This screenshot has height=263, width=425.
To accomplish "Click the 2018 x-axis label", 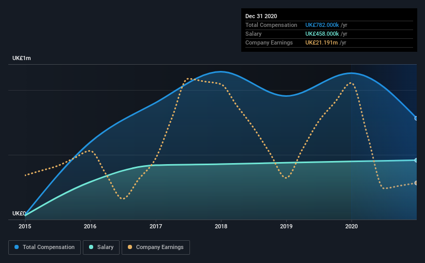I will (x=221, y=226).
